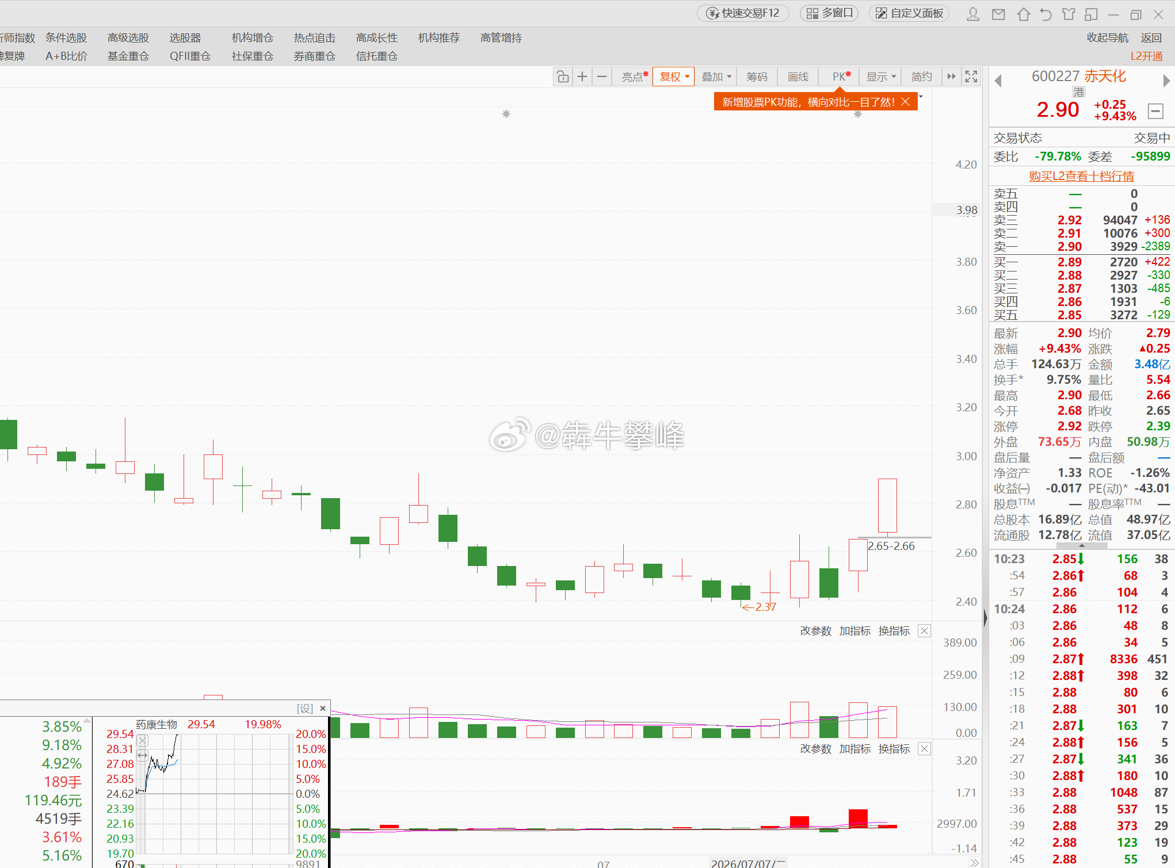Collapse quote panel with minus box icon

(x=1155, y=111)
